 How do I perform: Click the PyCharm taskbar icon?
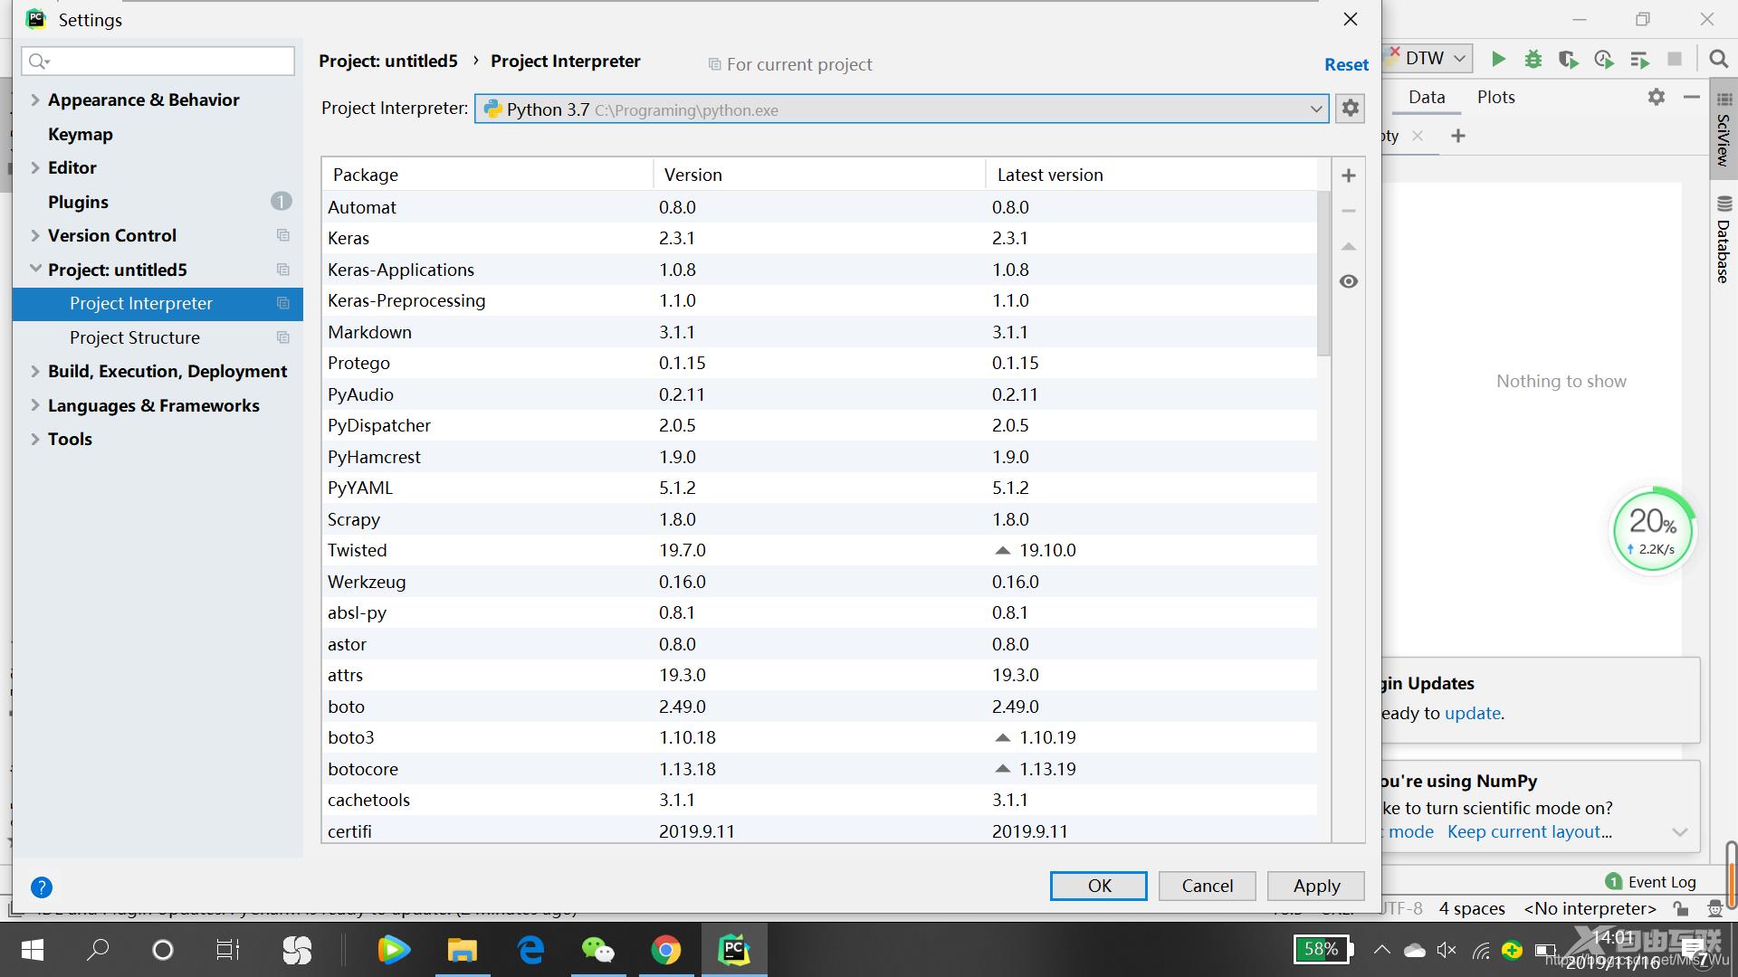[734, 950]
